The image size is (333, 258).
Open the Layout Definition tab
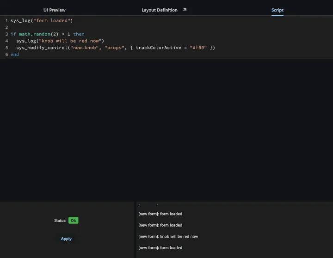159,10
